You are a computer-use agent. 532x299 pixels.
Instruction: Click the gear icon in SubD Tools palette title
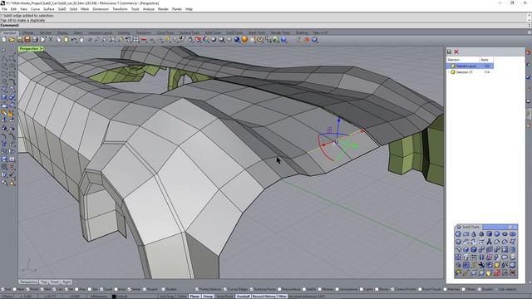[510, 227]
